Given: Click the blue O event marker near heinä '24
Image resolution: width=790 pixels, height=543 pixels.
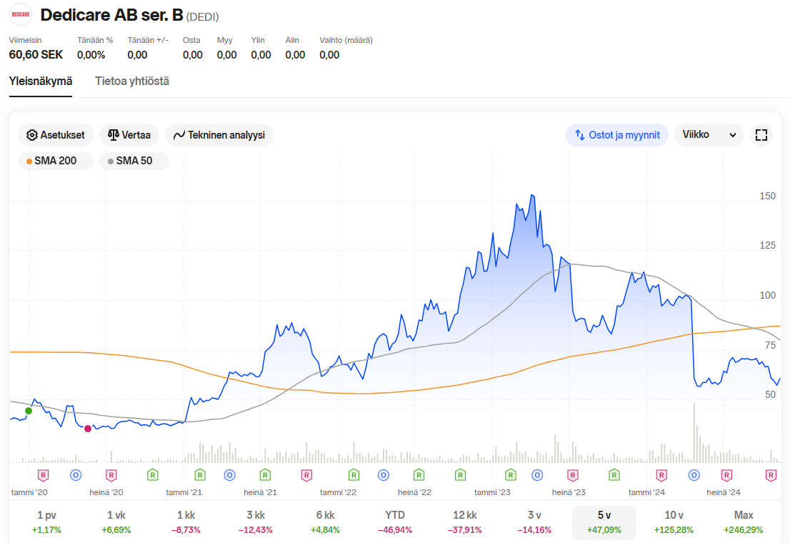Looking at the screenshot, I should tap(694, 475).
